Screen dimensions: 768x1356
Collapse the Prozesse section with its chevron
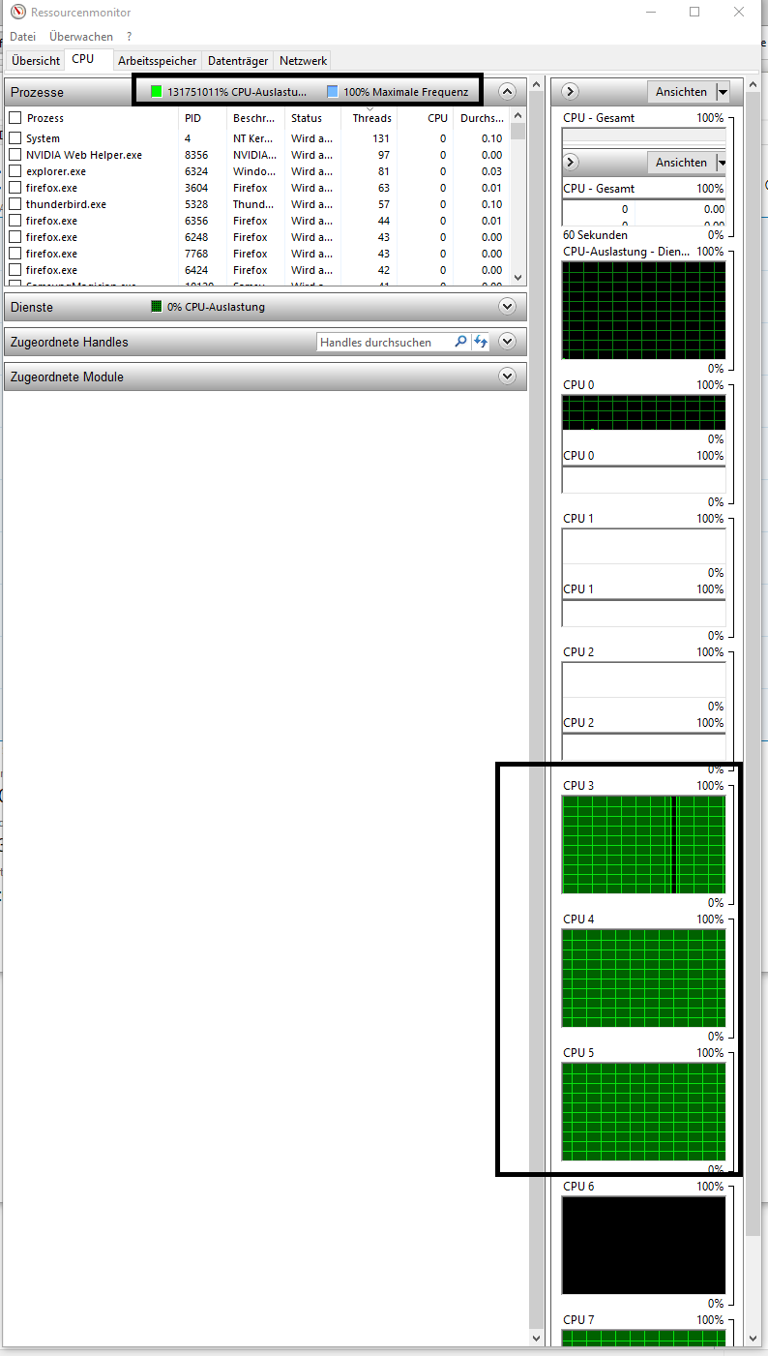click(x=507, y=92)
